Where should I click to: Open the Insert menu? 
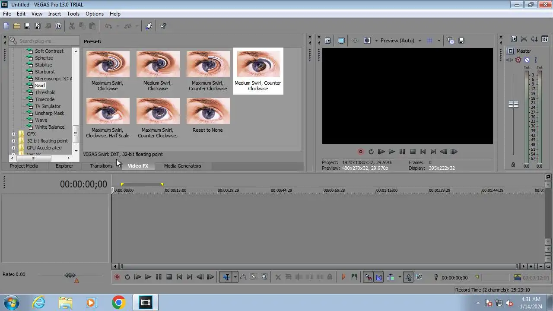pos(54,14)
